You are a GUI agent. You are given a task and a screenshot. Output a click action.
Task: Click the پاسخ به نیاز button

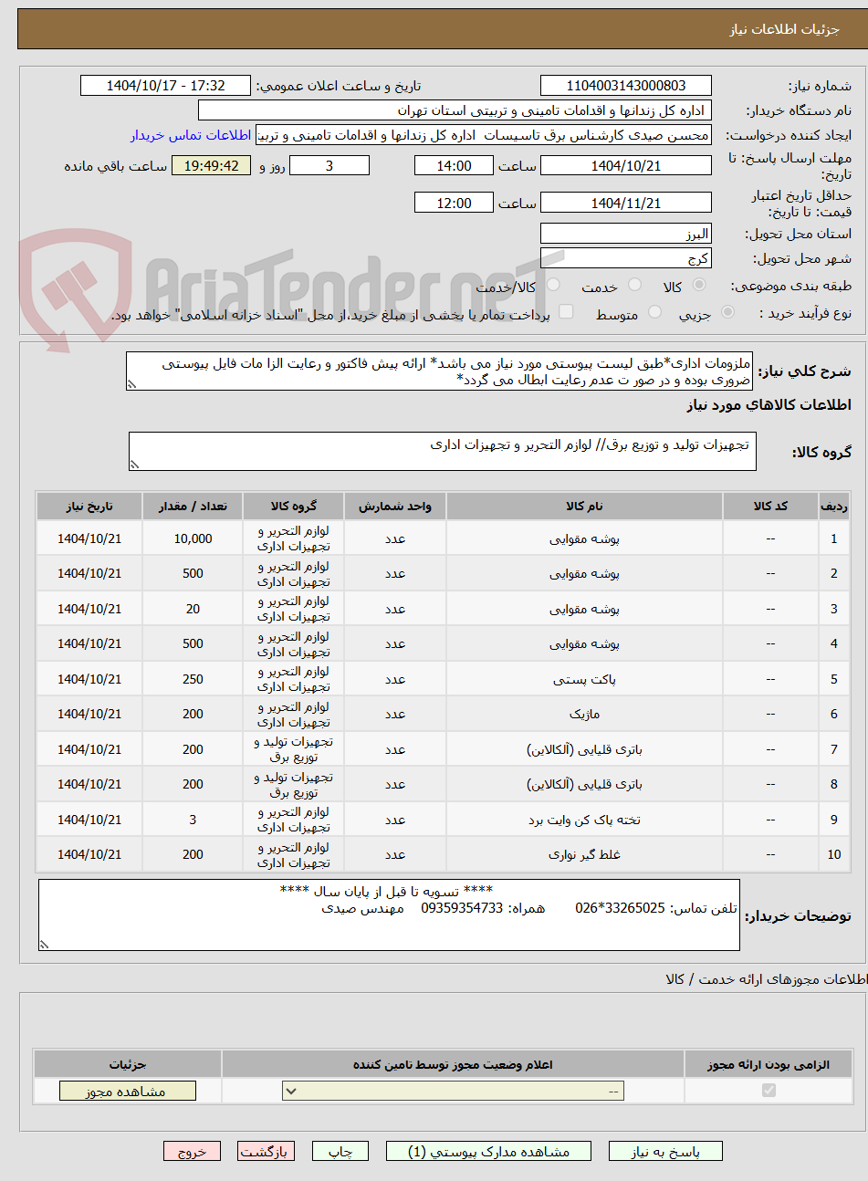coord(665,1152)
